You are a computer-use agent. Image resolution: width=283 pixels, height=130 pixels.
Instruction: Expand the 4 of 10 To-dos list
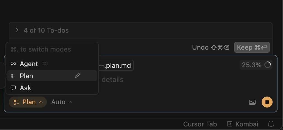(17, 30)
